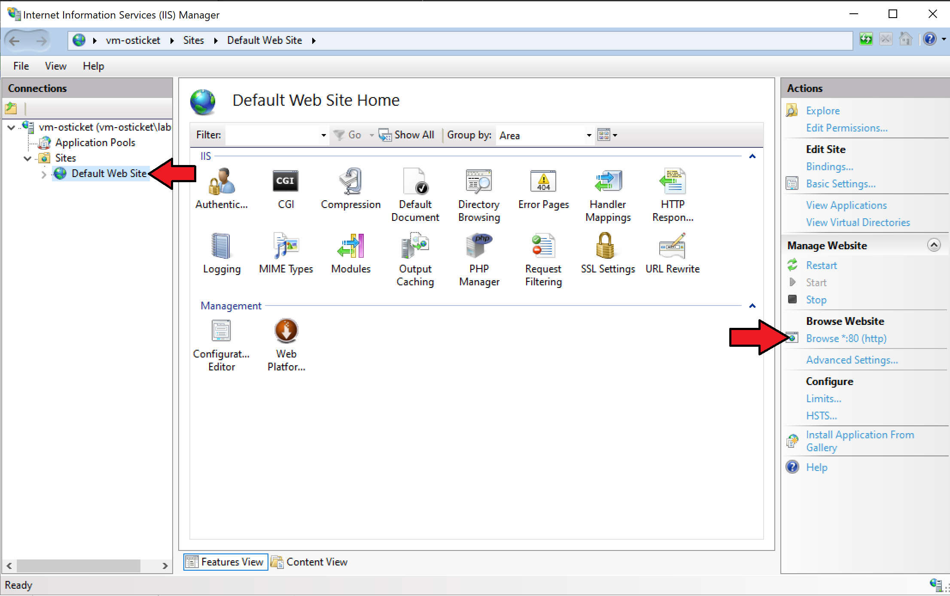
Task: Collapse the Manage Website section
Action: pos(934,245)
